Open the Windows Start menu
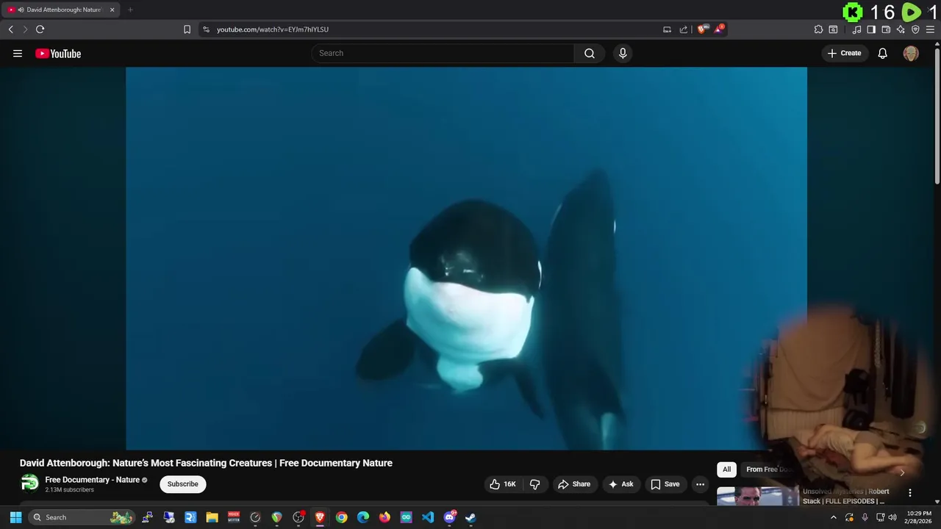This screenshot has width=941, height=529. [15, 517]
